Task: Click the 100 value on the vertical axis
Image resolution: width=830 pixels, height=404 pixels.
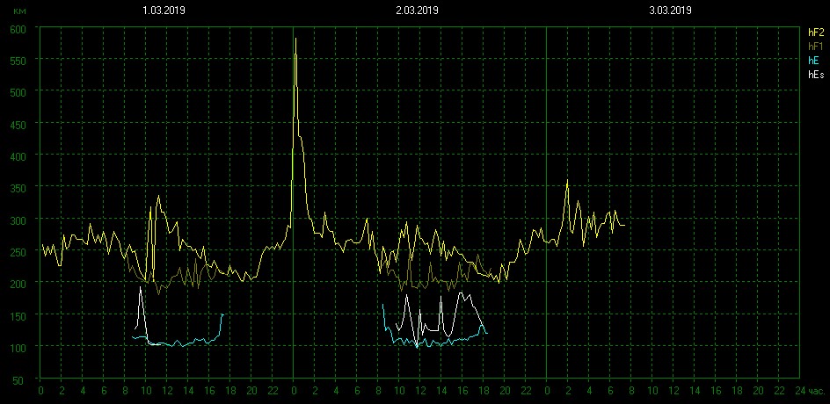Action: [18, 348]
